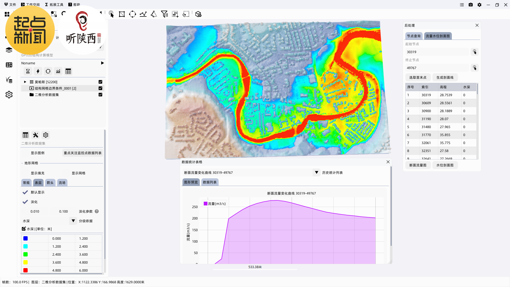Open the 断面流量变化曲线 dropdown

[316, 172]
